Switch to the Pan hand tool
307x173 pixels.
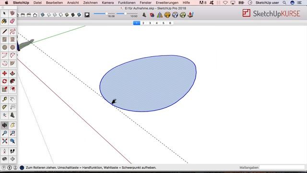[x=12, y=125]
